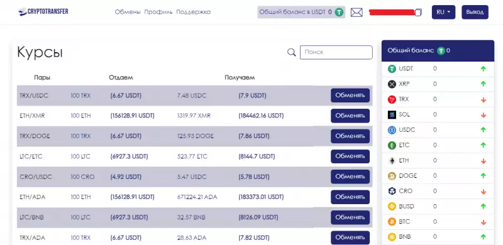The image size is (503, 245).
Task: Click Обменять for the TRX/ADA pair
Action: (x=350, y=237)
